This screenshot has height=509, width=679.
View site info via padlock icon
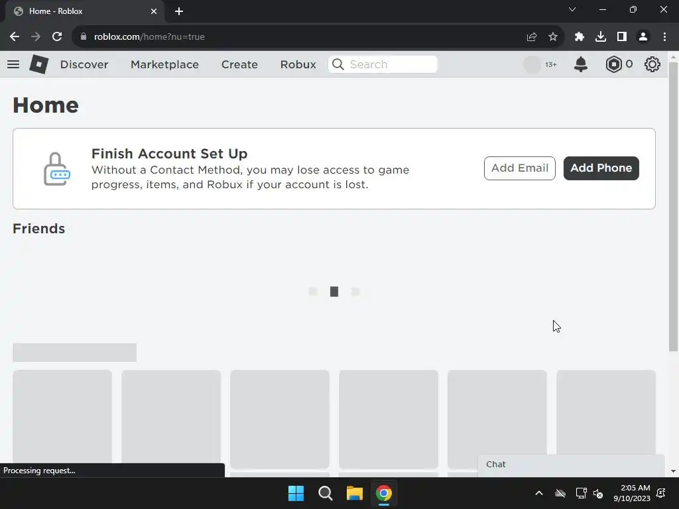(x=84, y=37)
